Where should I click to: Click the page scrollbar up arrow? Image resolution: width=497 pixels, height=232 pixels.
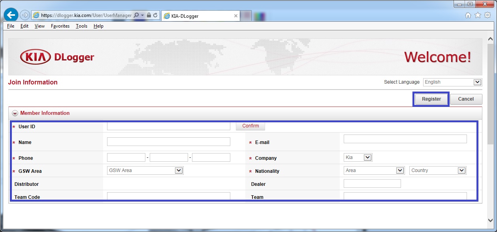coord(491,39)
